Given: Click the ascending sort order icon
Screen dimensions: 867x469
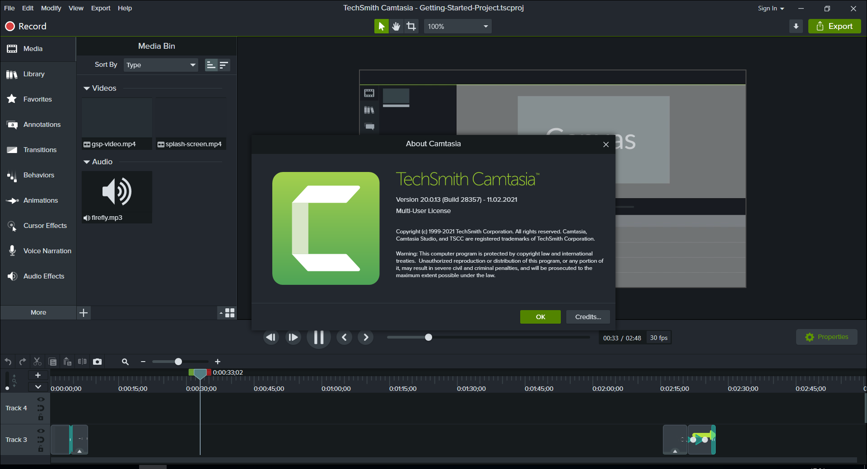Looking at the screenshot, I should coord(211,65).
